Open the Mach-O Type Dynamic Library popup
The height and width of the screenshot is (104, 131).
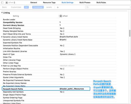click(x=68, y=54)
